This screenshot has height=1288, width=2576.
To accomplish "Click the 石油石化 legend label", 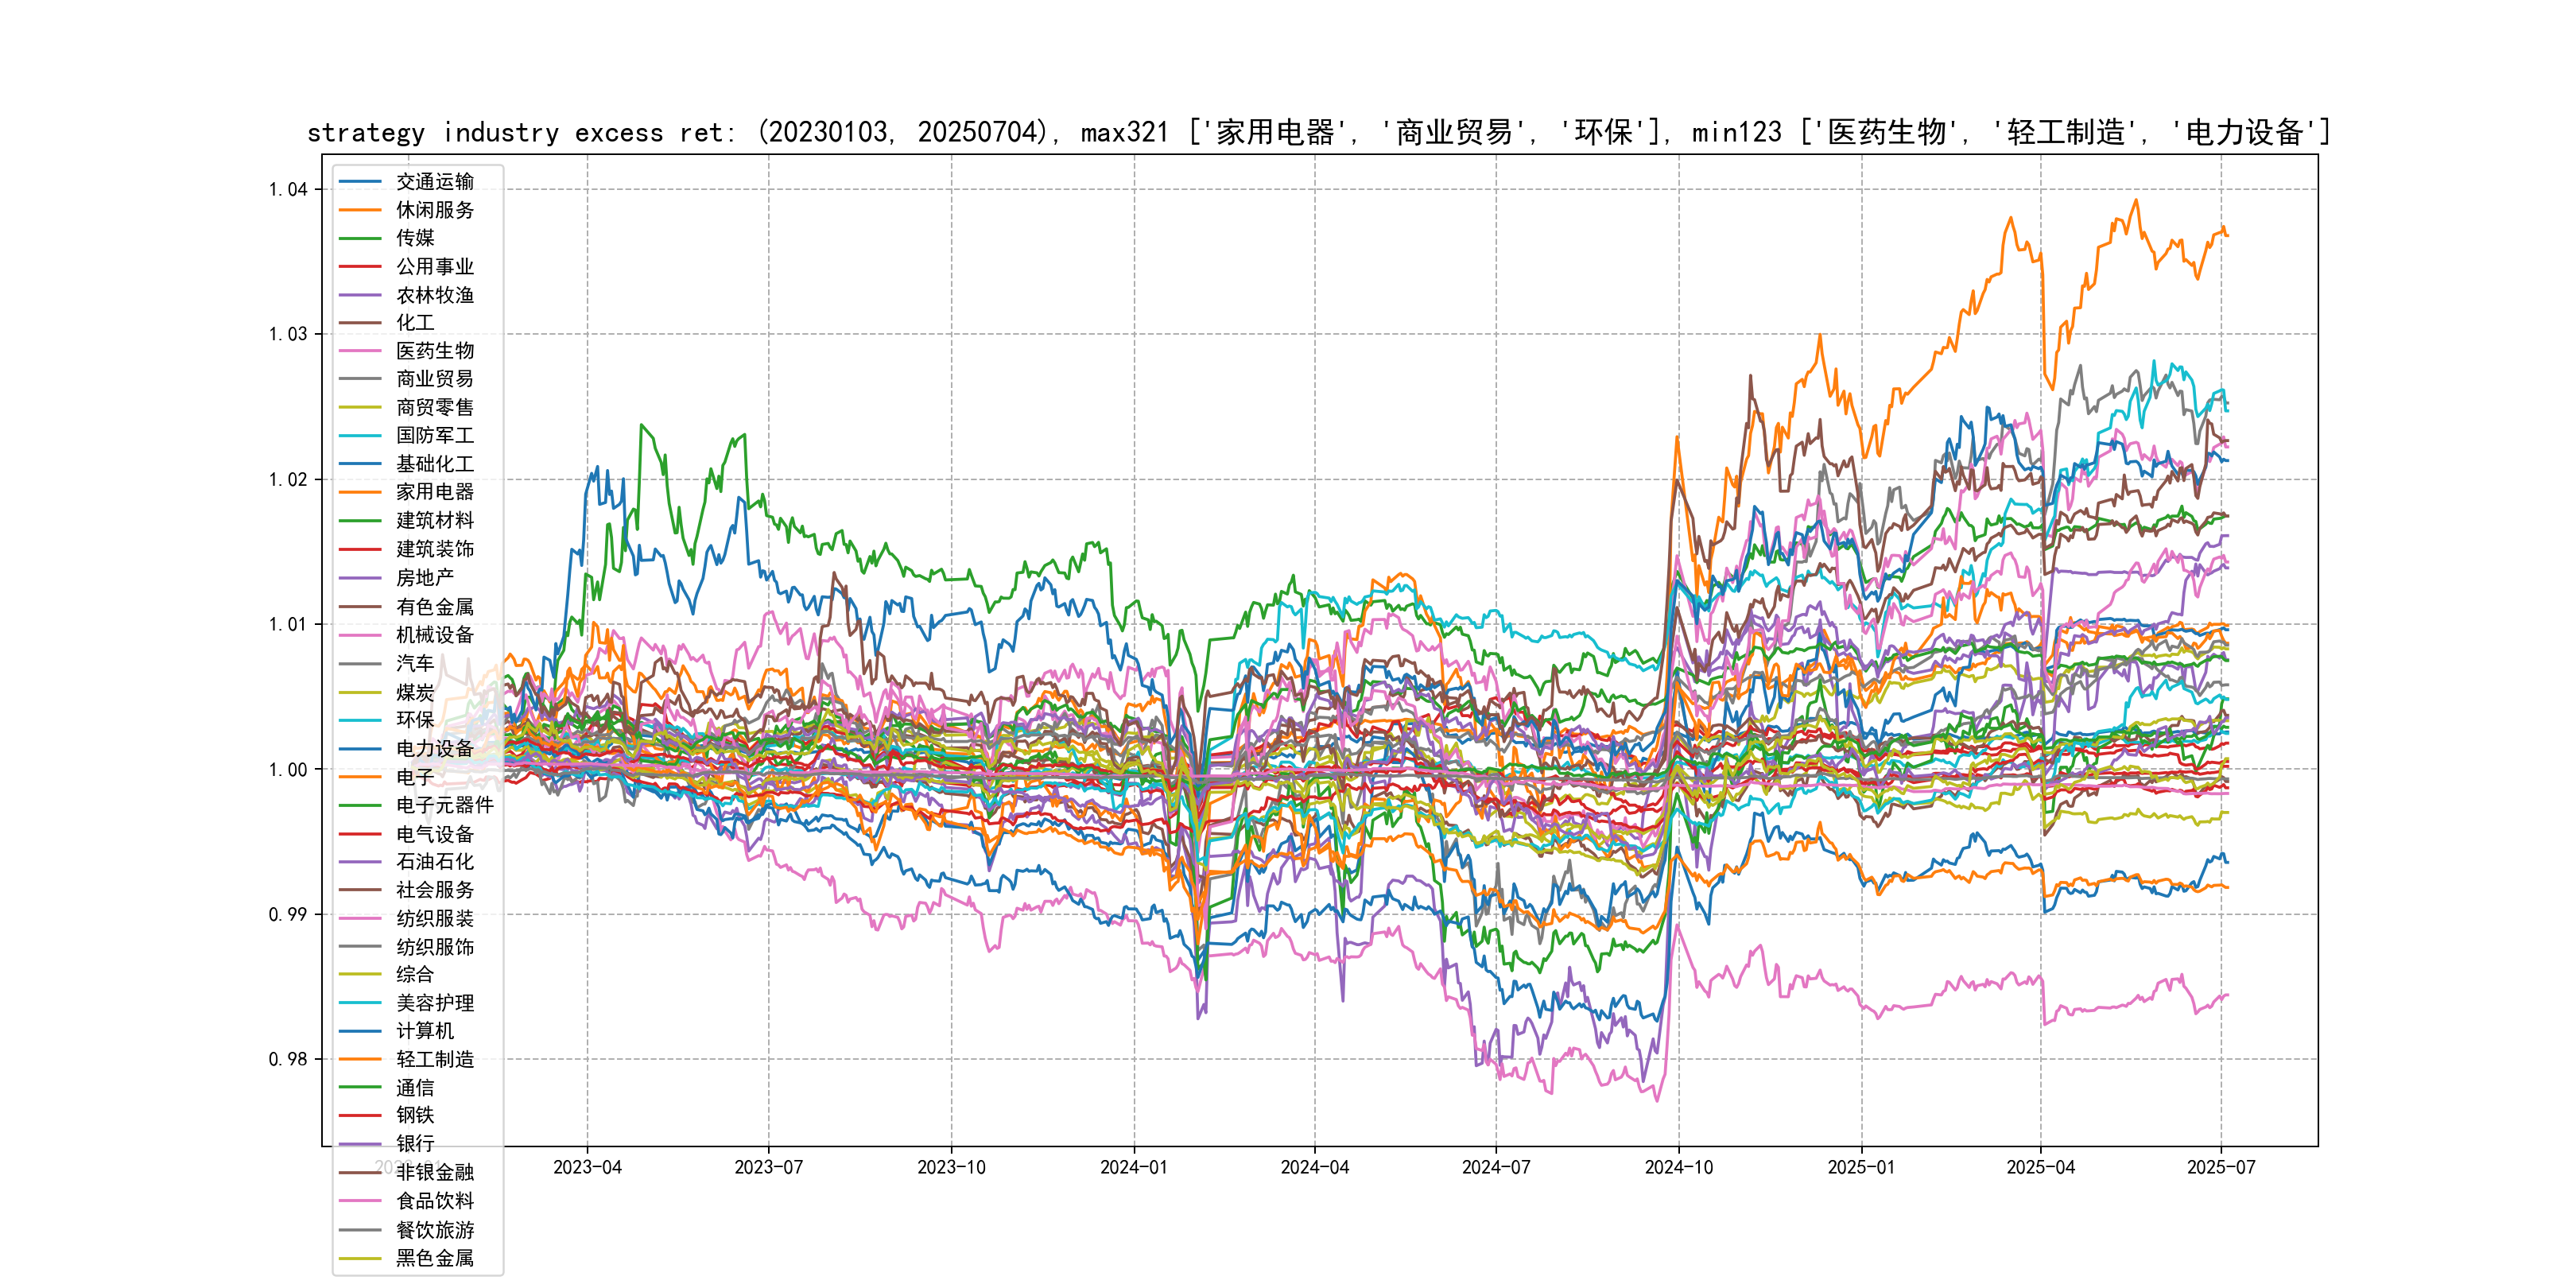I will coord(434,861).
